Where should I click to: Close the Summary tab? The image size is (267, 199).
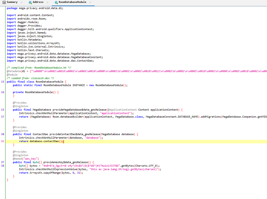pyautogui.click(x=21, y=2)
